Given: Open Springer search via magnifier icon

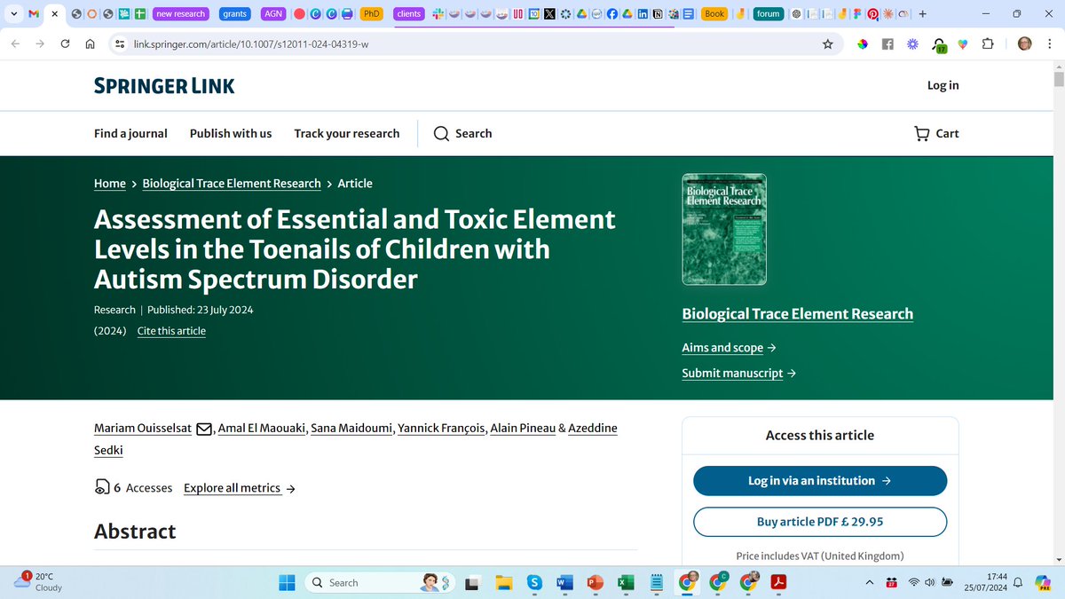Looking at the screenshot, I should point(440,133).
